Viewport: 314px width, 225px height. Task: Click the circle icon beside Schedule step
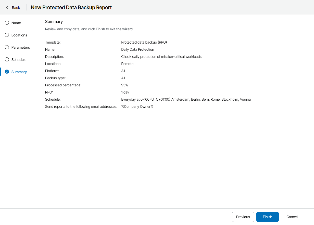(x=7, y=59)
